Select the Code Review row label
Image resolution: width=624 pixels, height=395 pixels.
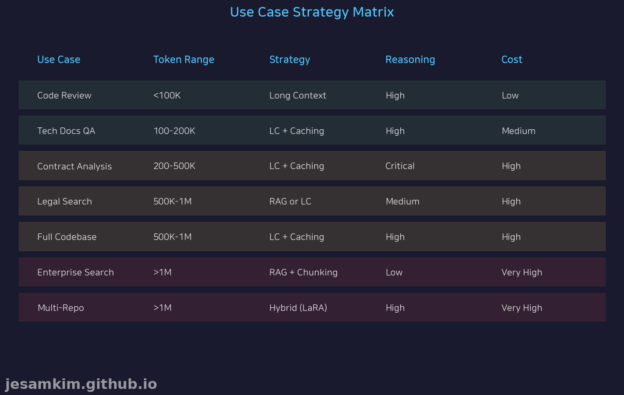point(64,95)
